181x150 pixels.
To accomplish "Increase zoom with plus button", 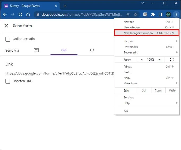I will (159, 60).
